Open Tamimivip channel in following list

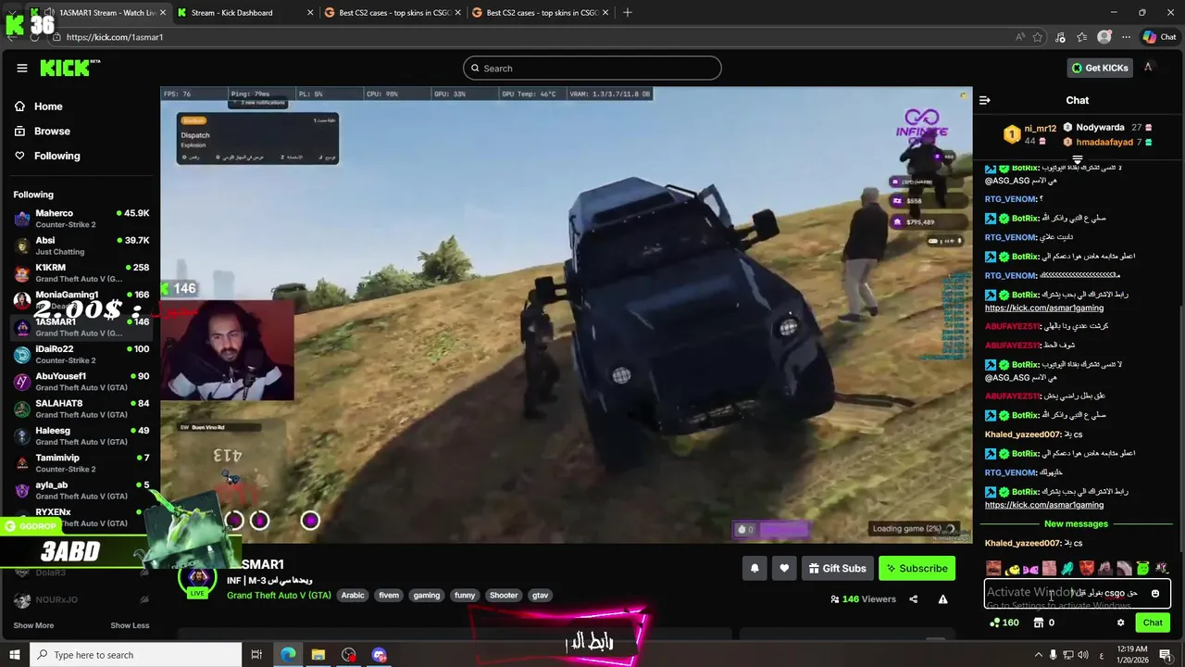tap(81, 463)
